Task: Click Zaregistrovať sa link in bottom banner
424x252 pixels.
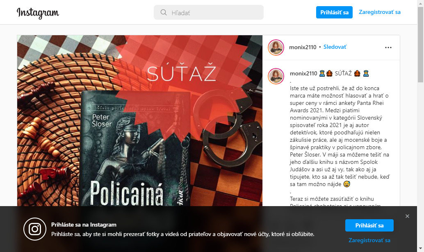Action: 369,240
